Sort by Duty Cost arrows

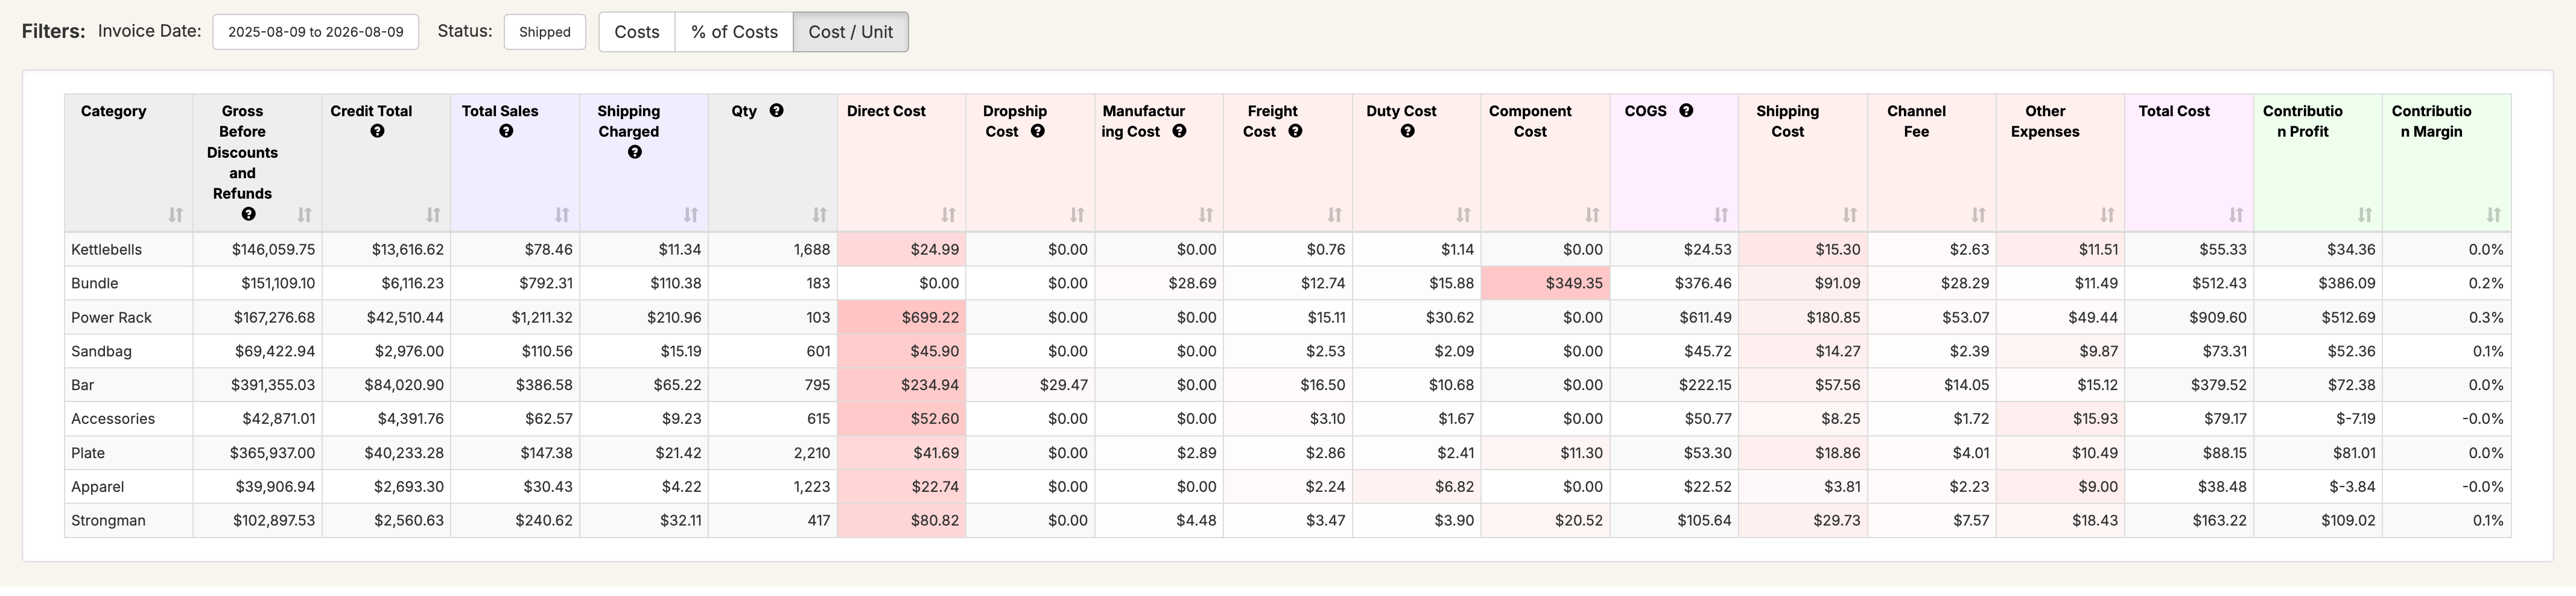coord(1464,215)
